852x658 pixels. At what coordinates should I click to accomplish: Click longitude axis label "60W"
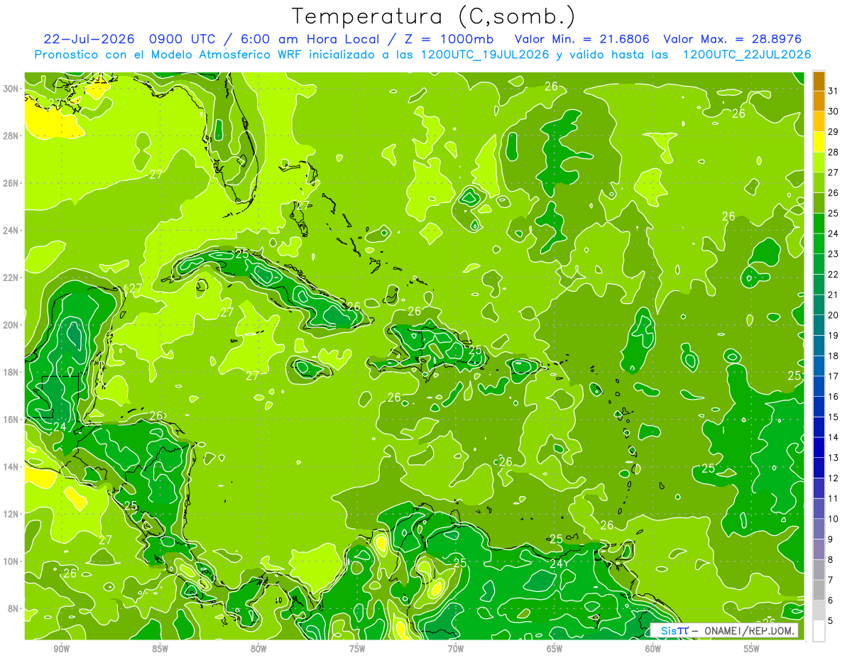[653, 649]
